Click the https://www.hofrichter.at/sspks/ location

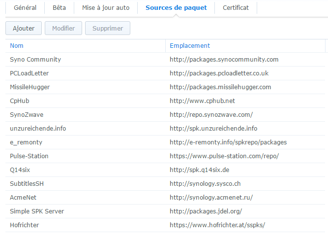(x=217, y=225)
